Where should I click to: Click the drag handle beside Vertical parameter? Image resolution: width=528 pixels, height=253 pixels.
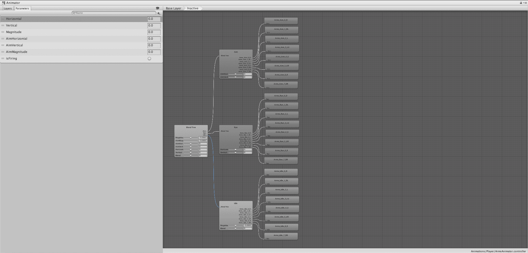click(3, 25)
